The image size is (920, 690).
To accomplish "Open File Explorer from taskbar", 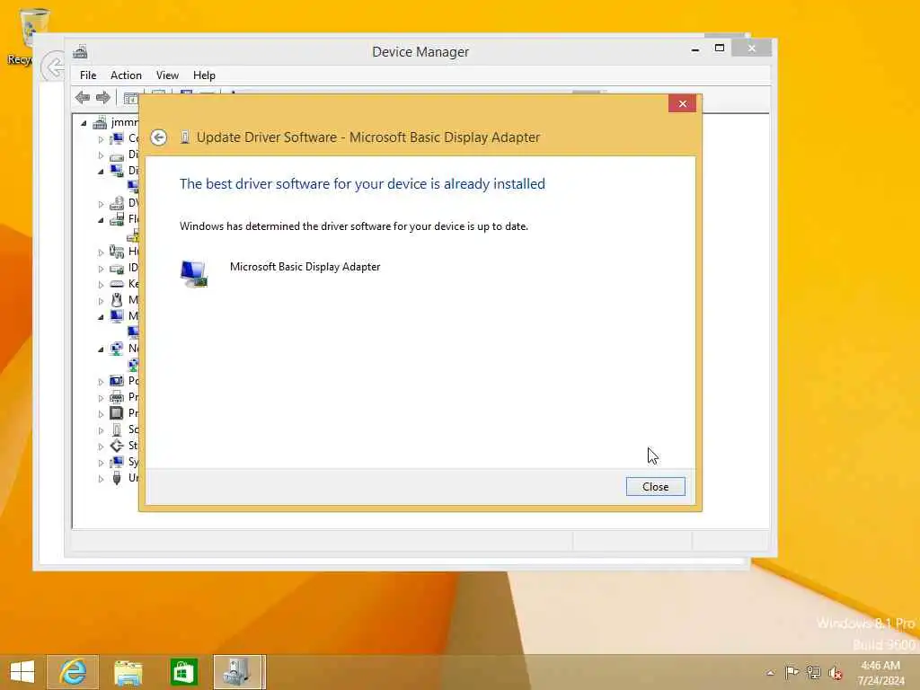I will [128, 672].
